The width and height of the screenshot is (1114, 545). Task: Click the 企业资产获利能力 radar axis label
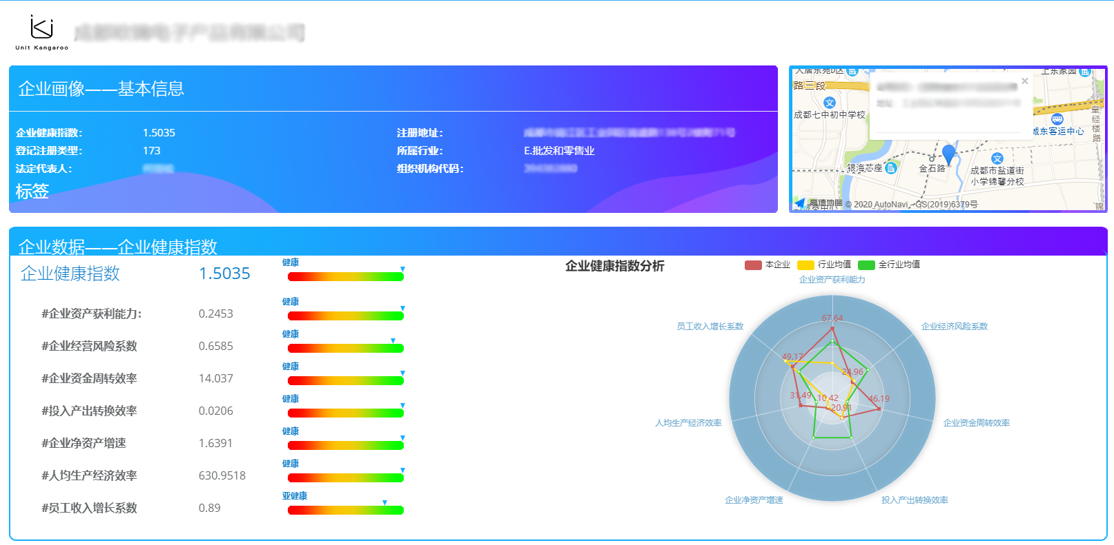point(832,280)
